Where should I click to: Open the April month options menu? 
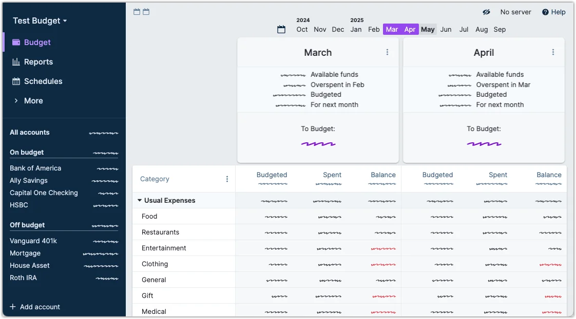553,52
